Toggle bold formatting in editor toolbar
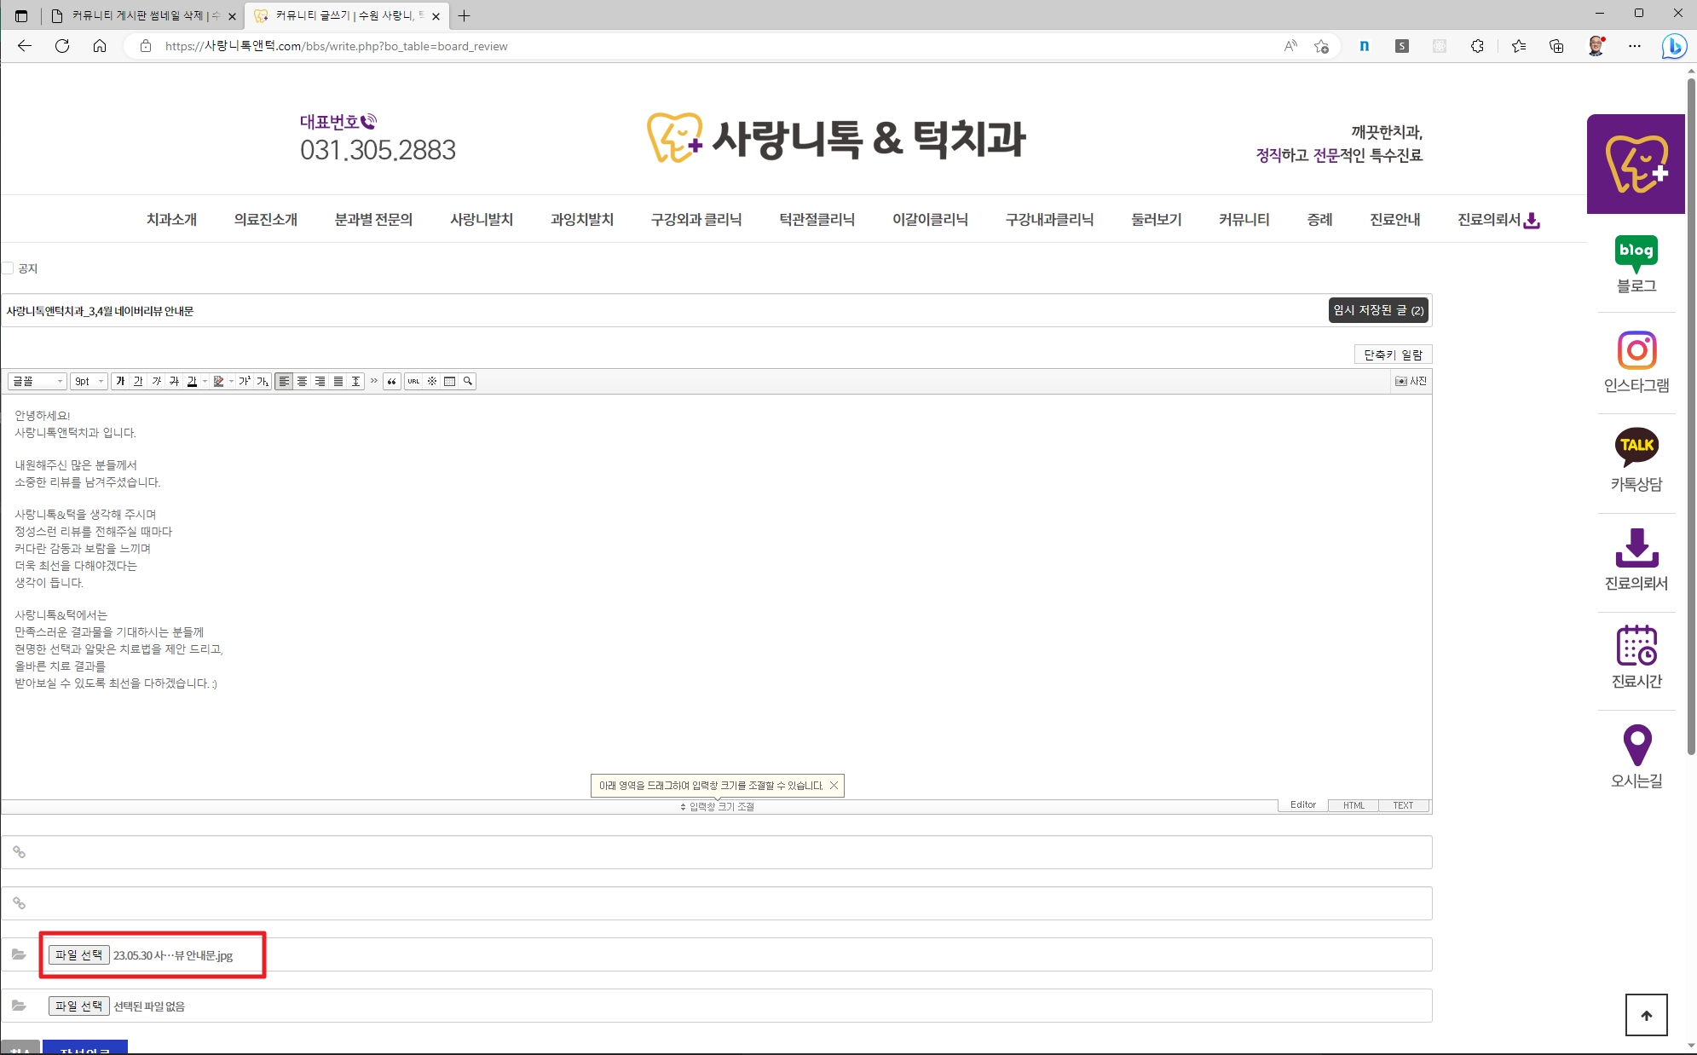Image resolution: width=1697 pixels, height=1055 pixels. point(120,381)
